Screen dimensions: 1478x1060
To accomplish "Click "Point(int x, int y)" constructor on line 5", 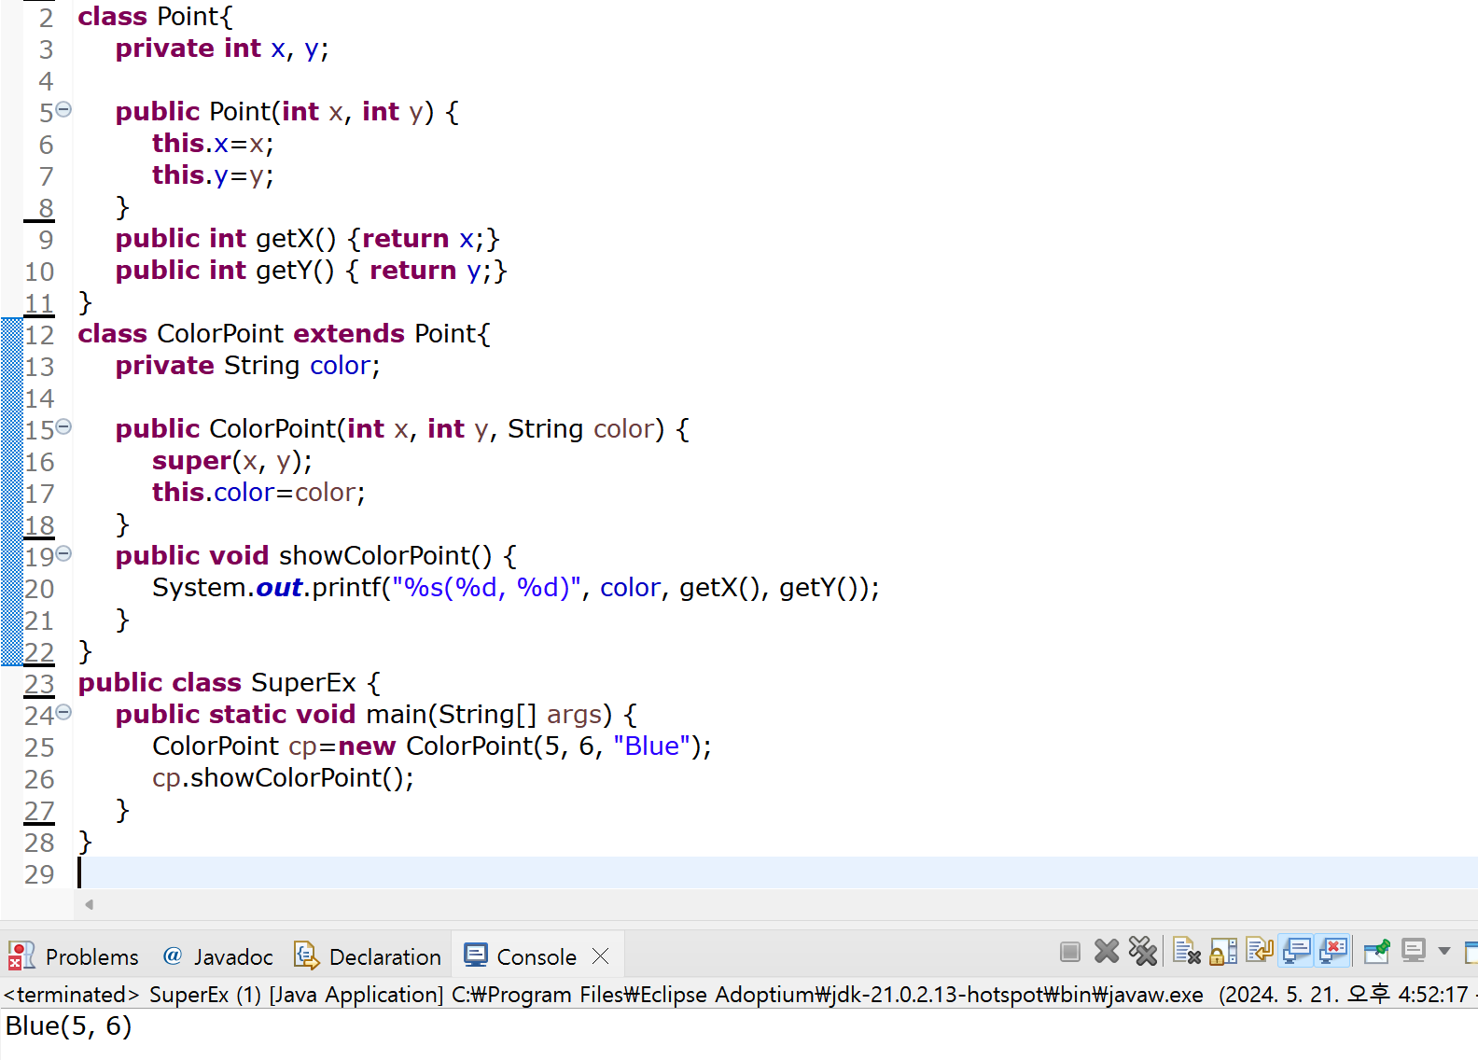I will click(322, 112).
